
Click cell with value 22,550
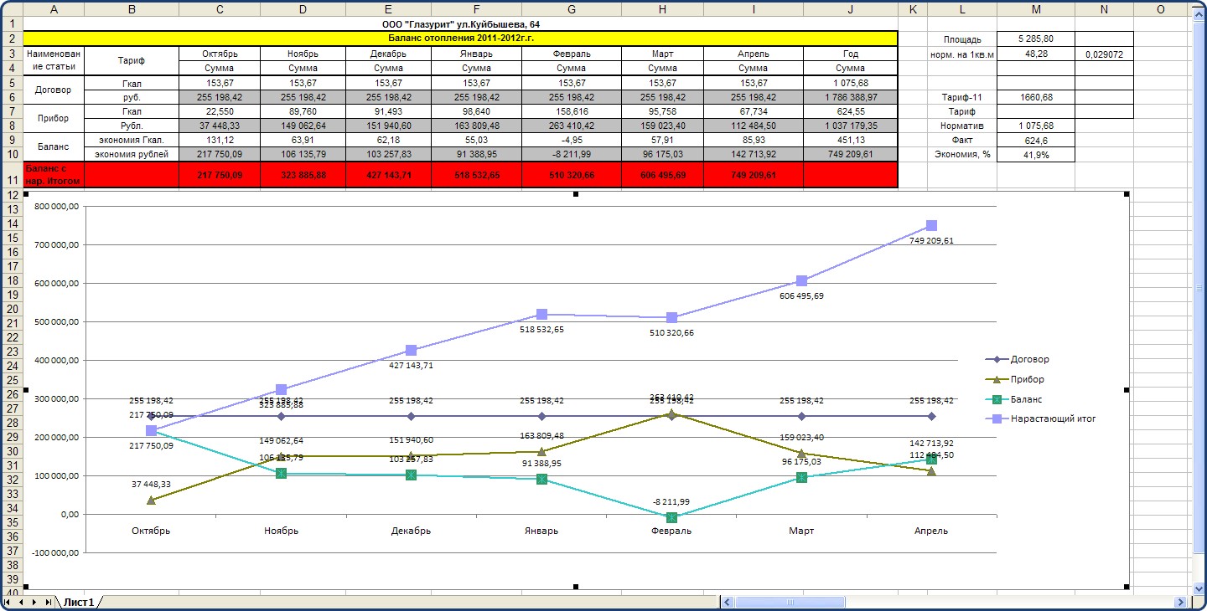[x=220, y=111]
